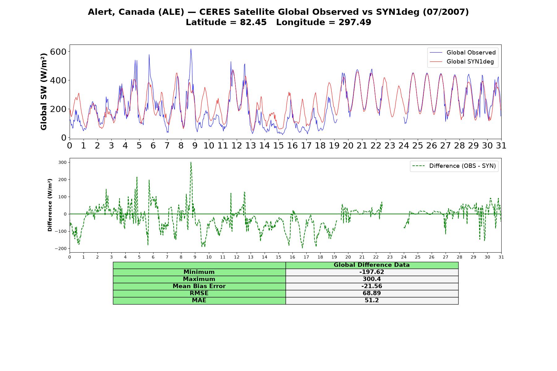Click the Latitude and Longitude subtitle text
The width and height of the screenshot is (557, 371).
point(278,22)
